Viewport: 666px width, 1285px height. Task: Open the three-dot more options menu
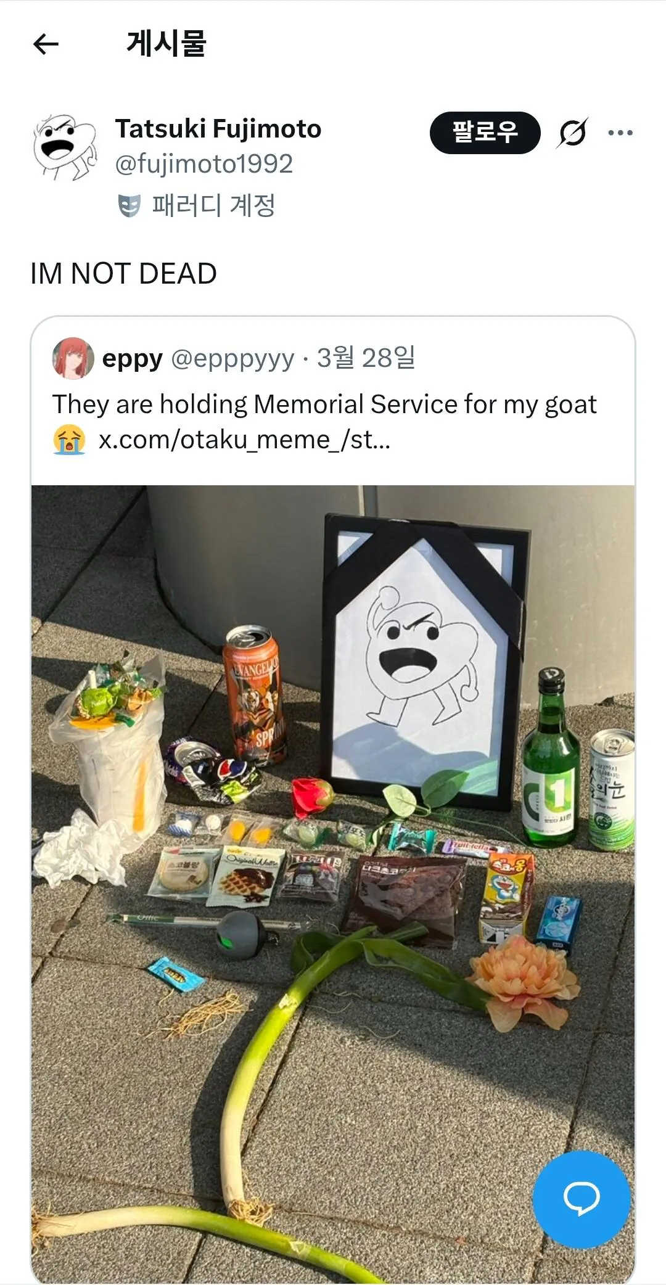click(x=620, y=133)
